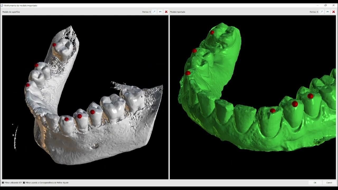Select the lowest-left red marker on the gray front teeth

click(x=27, y=85)
